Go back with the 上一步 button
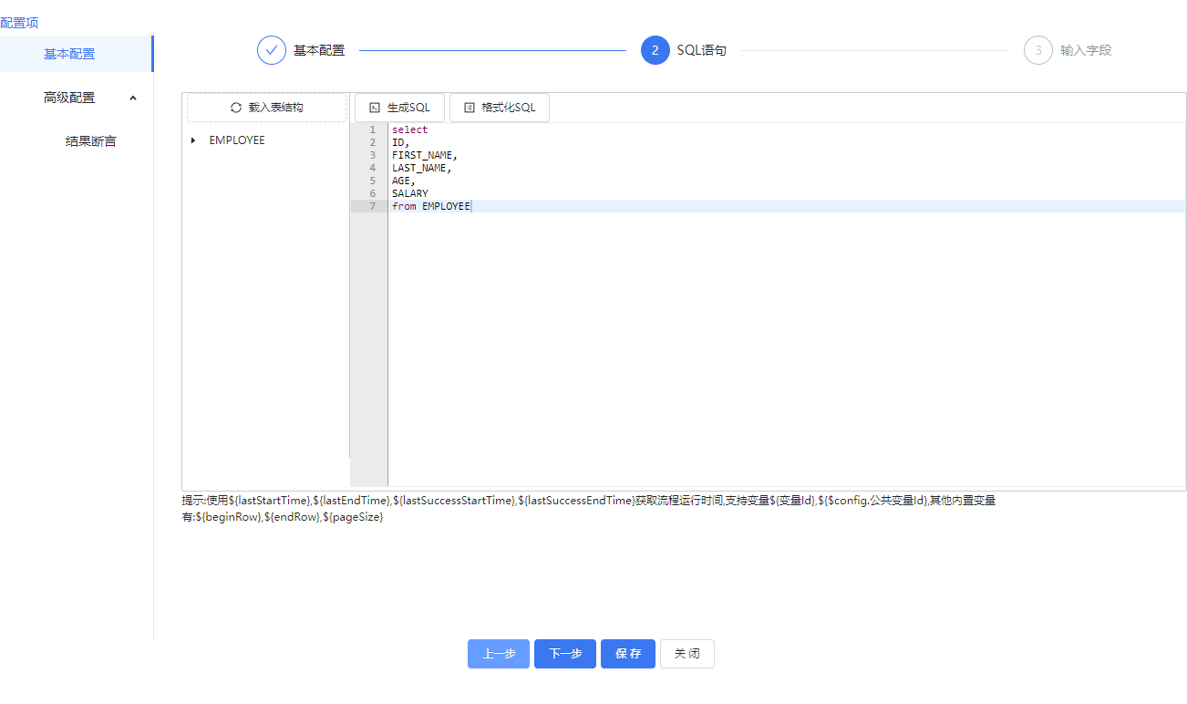This screenshot has width=1187, height=704. 499,654
